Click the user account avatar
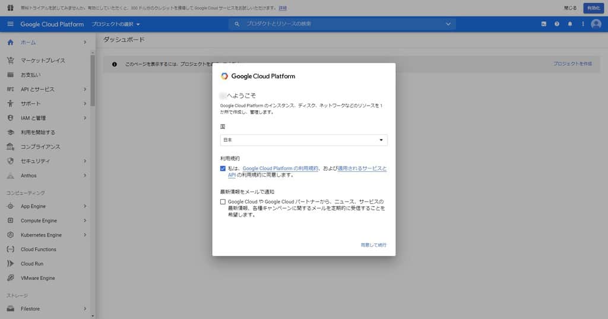The image size is (608, 319). (x=596, y=24)
